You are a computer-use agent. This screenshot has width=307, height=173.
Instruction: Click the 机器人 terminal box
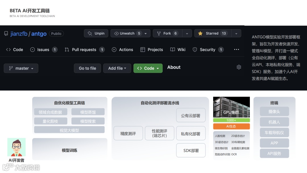274,122
